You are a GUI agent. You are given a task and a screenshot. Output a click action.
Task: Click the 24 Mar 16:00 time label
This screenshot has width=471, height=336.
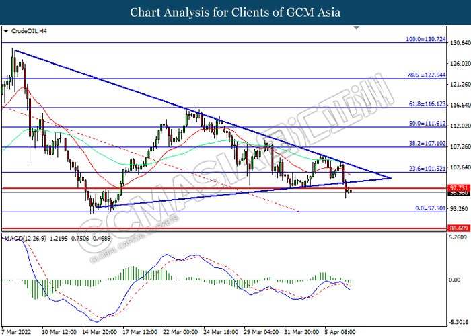pyautogui.click(x=221, y=332)
